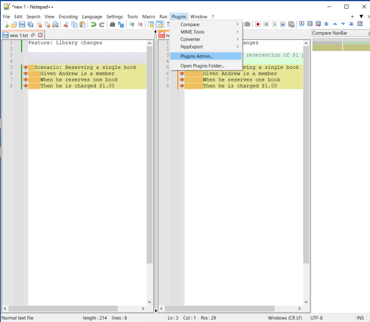The image size is (370, 322).
Task: Click the Zoom In magnifier icon
Action: 131,24
